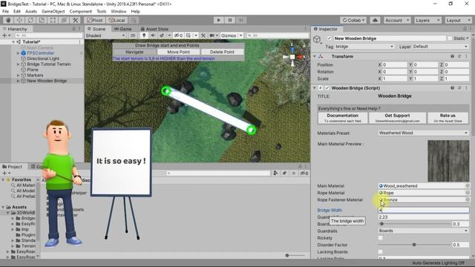Toggle 2D scene view mode
475x267 pixels.
(133, 36)
